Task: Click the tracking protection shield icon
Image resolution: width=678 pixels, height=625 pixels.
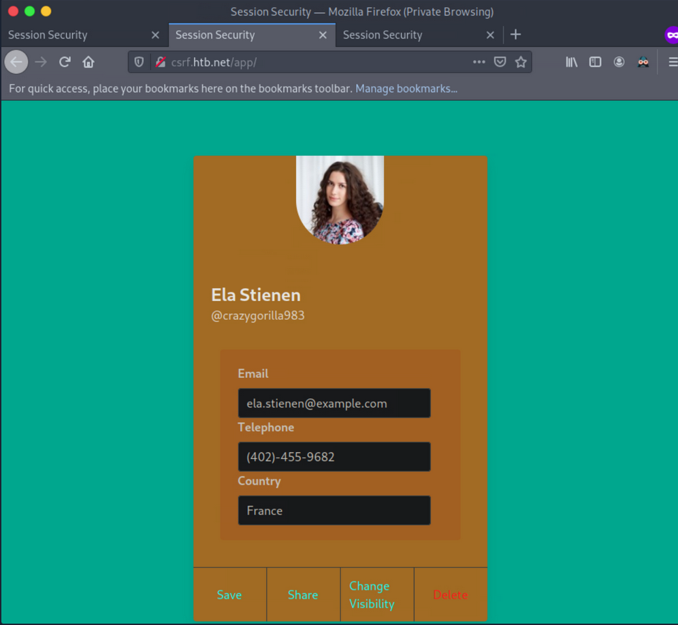Action: tap(139, 62)
